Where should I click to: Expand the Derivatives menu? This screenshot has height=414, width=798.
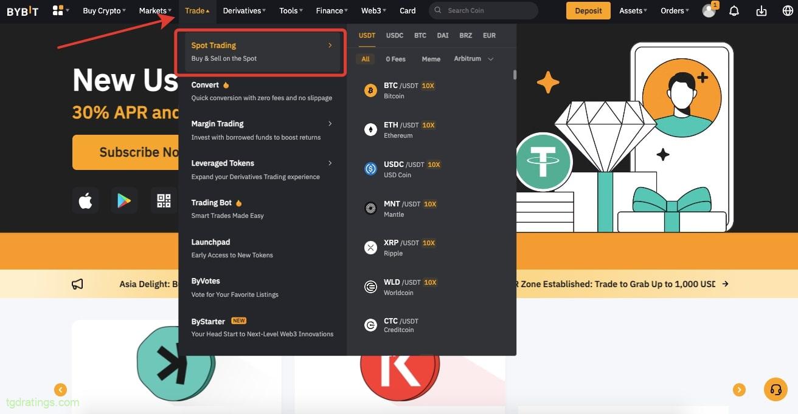(x=245, y=10)
